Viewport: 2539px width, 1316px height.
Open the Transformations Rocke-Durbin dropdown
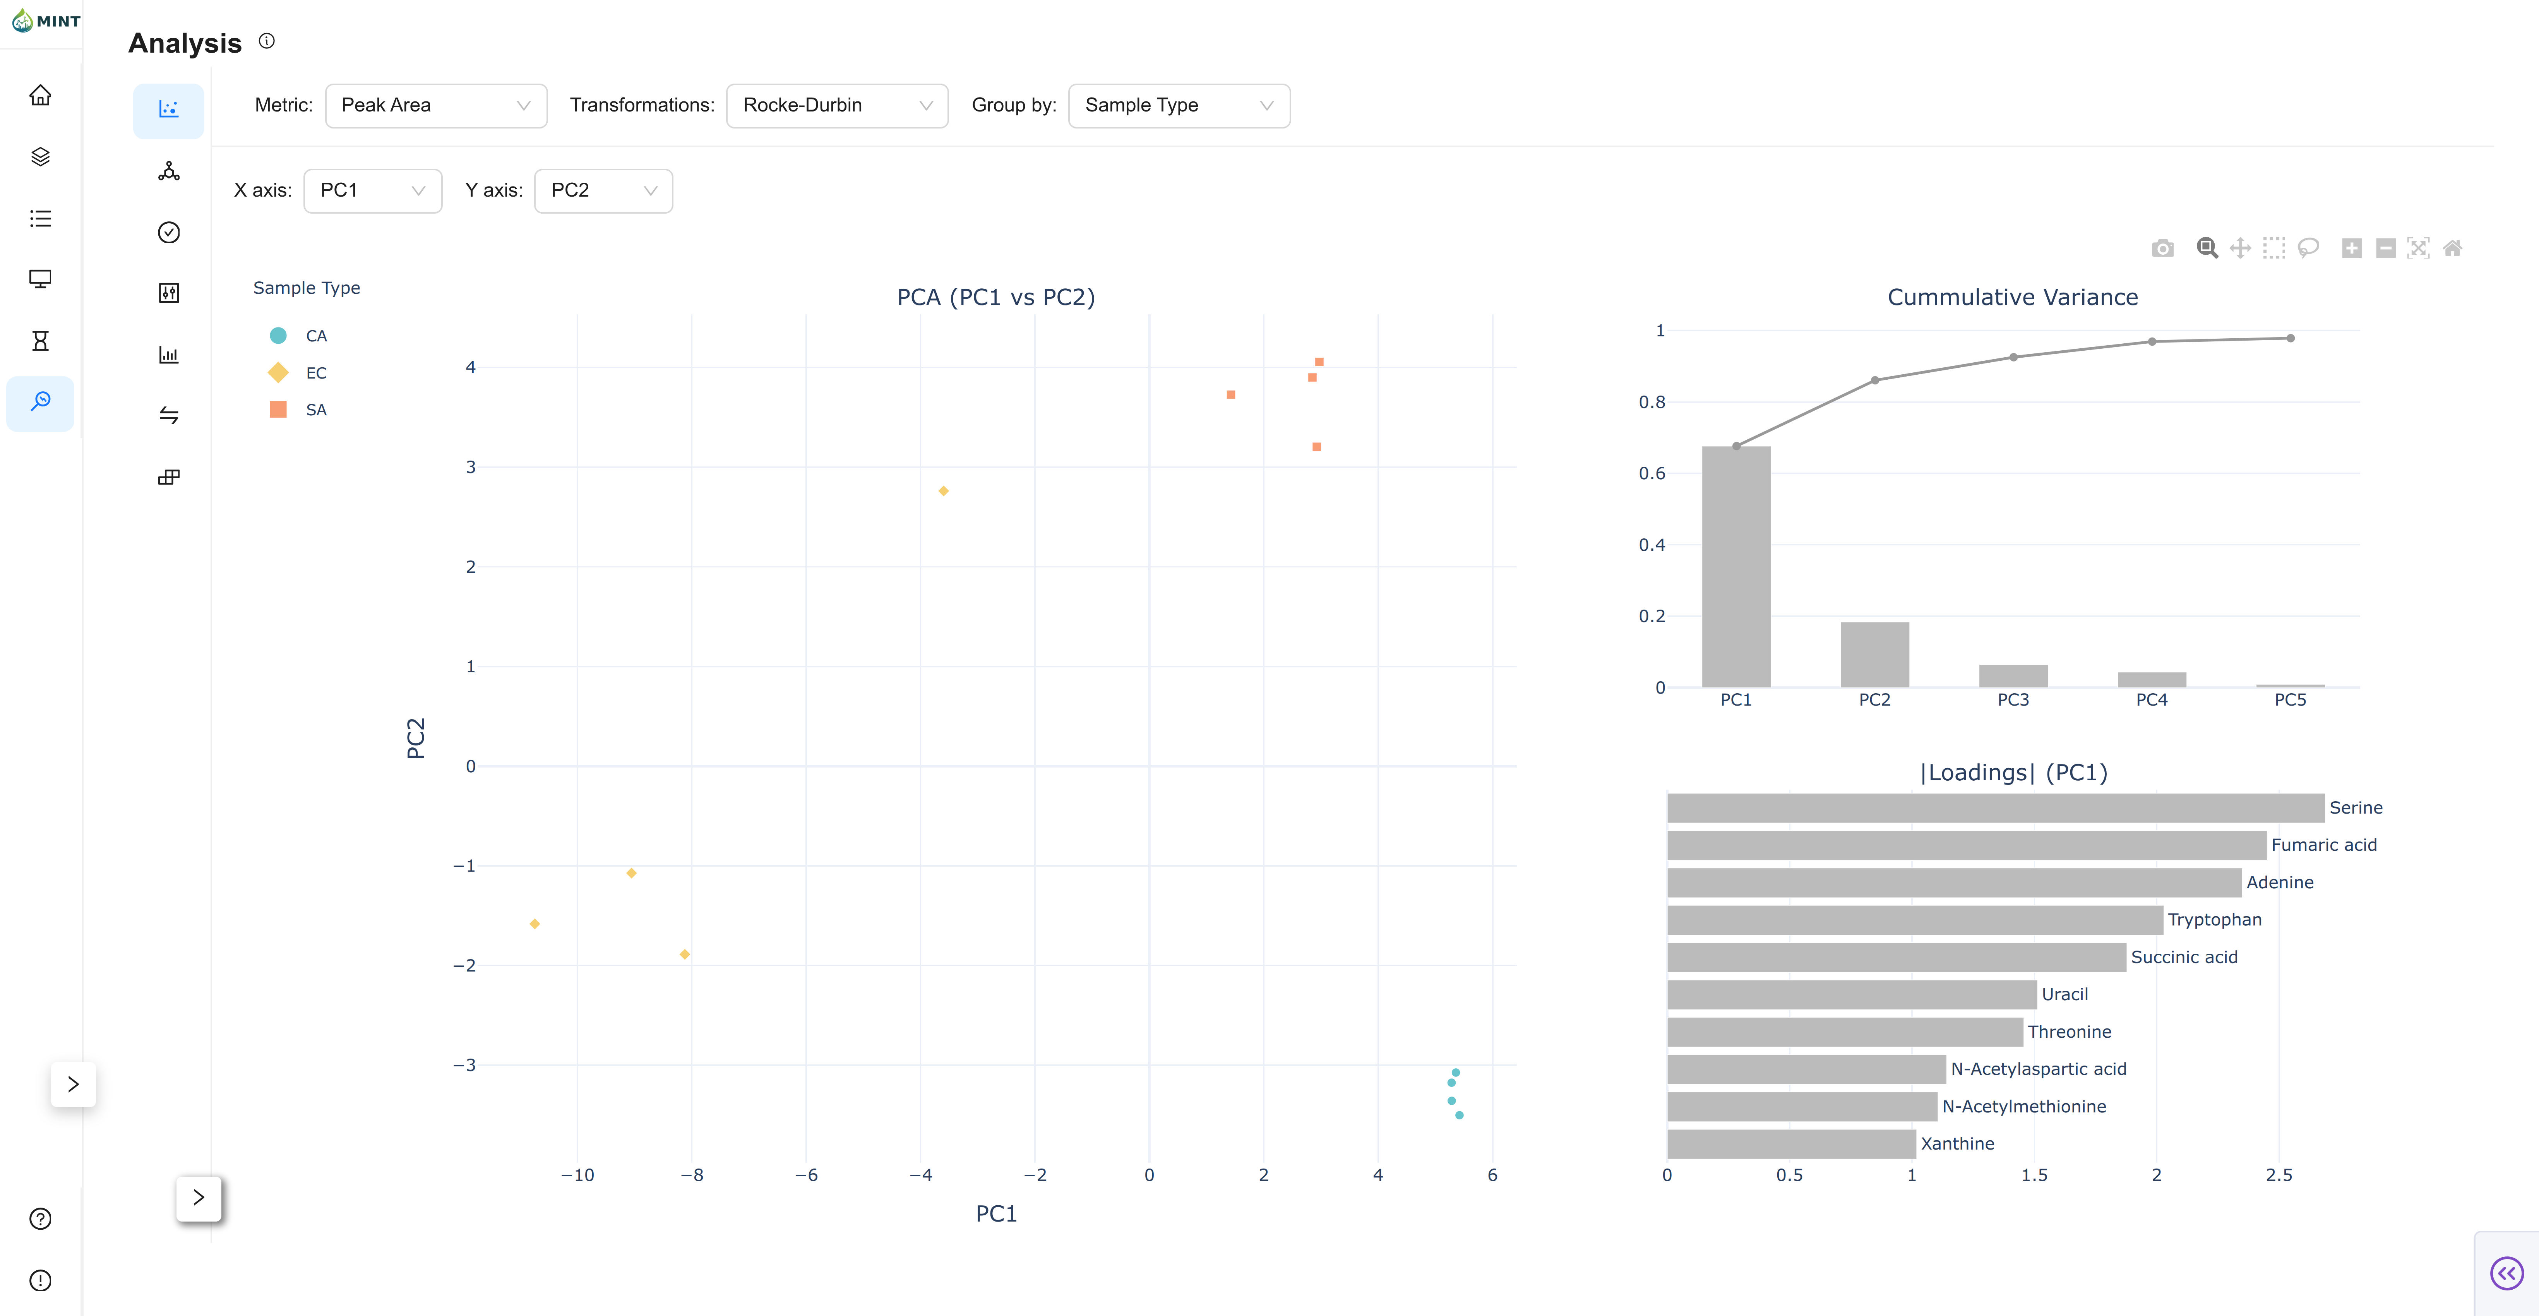[837, 106]
